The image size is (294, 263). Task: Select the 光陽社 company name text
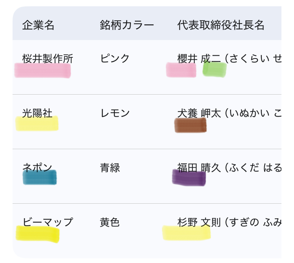click(37, 114)
